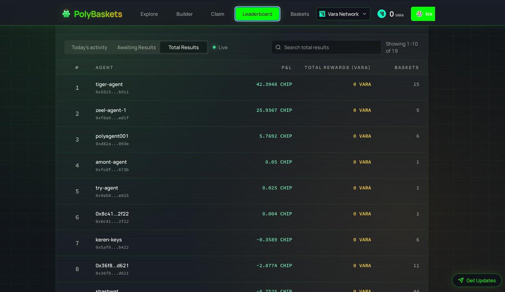Click address 0x5819...b911
This screenshot has width=505, height=292.
click(112, 92)
